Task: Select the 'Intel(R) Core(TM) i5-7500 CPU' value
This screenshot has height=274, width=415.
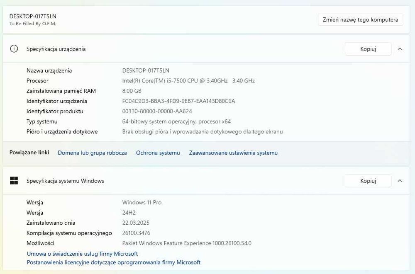Action: coord(188,81)
